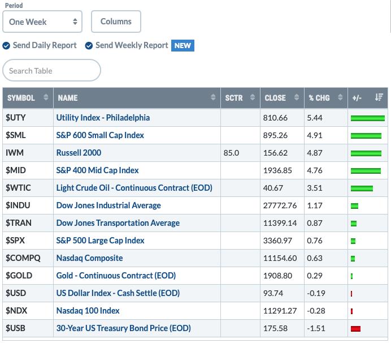This screenshot has width=391, height=343.
Task: Toggle the Send Weekly Report checkbox
Action: point(89,46)
